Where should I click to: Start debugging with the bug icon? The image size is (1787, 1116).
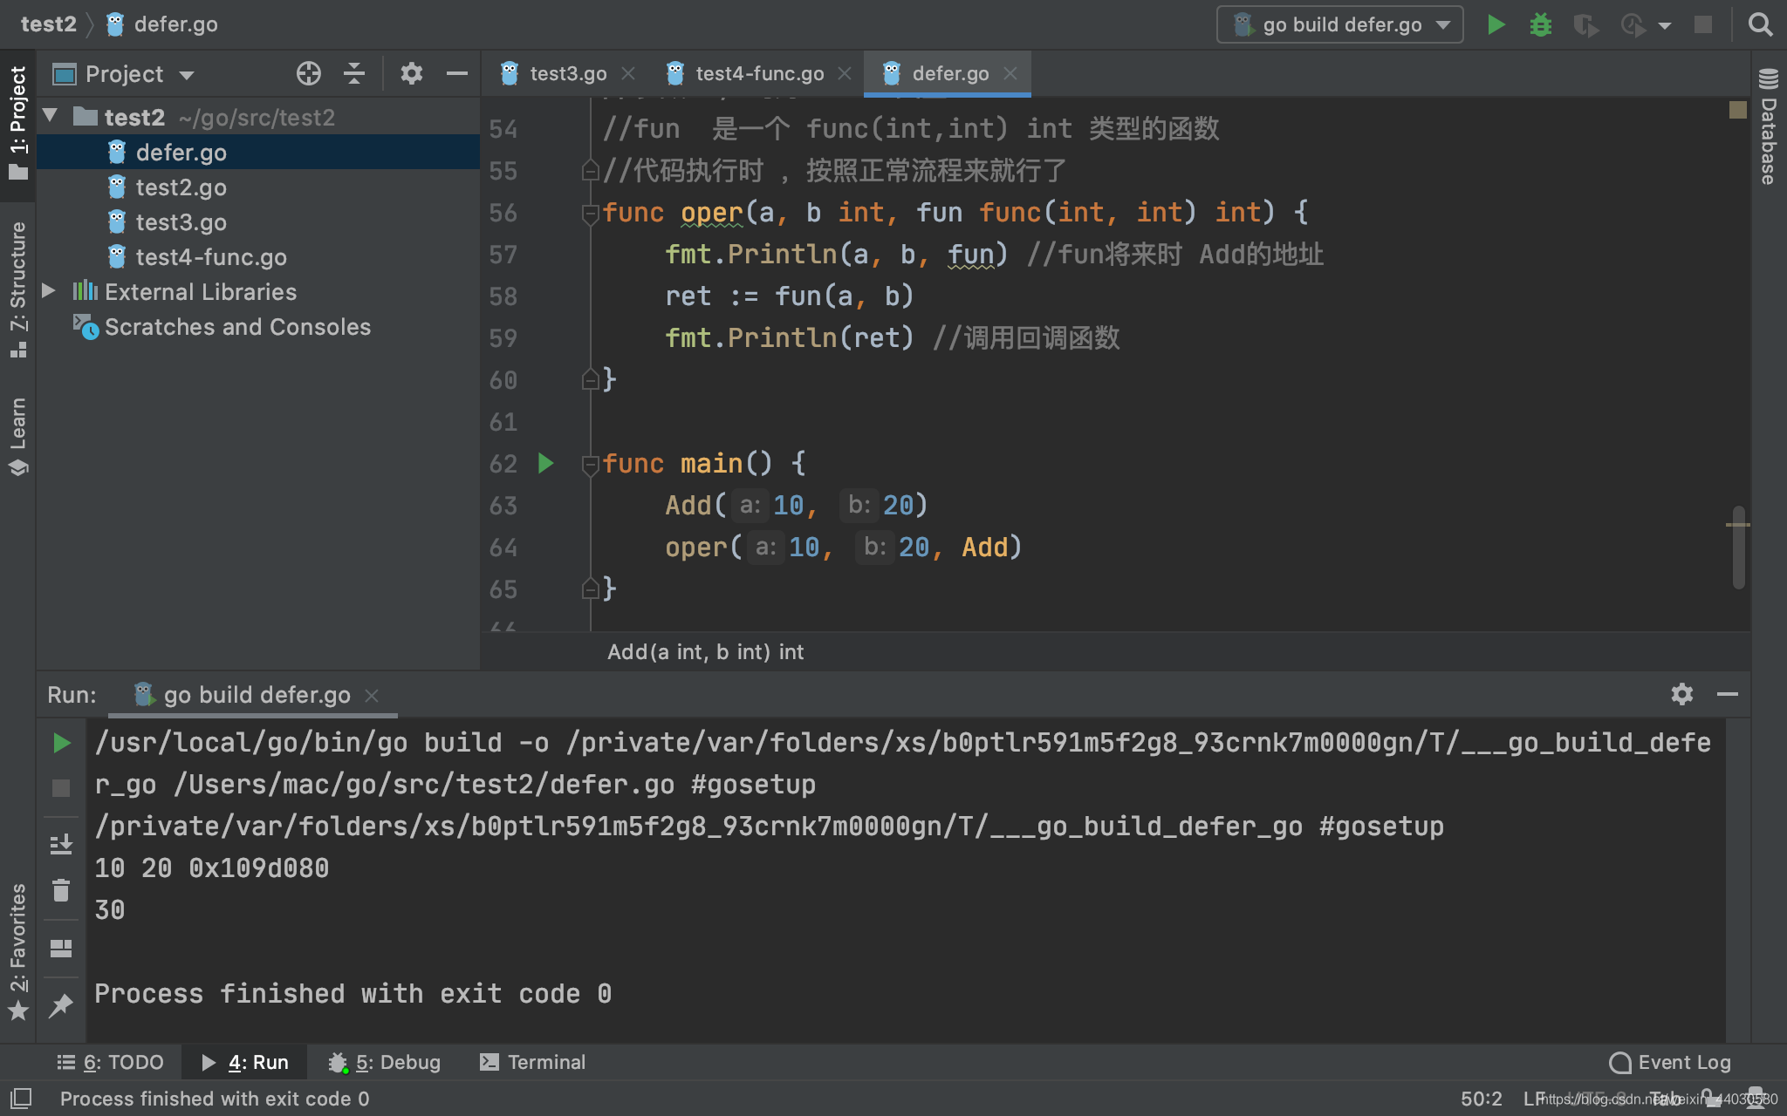coord(1541,24)
